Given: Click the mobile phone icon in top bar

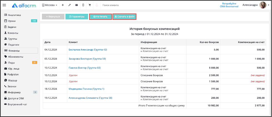Looking at the screenshot, I should [83, 5].
